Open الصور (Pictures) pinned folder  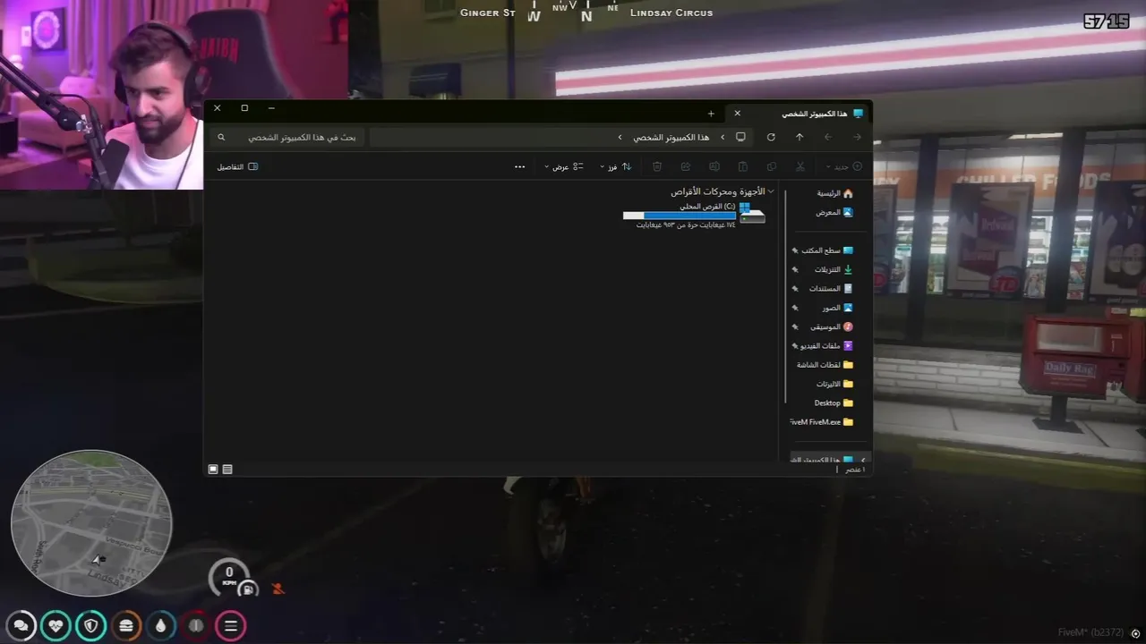838,308
